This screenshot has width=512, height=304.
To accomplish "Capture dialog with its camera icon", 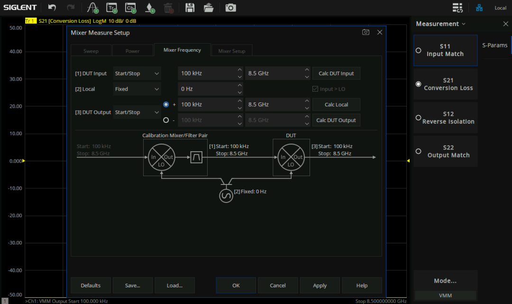I will click(x=366, y=32).
